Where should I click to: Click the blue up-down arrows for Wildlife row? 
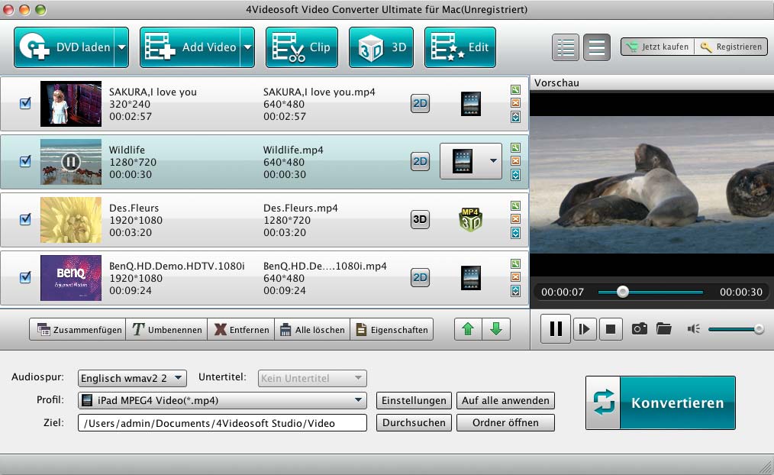click(x=515, y=175)
